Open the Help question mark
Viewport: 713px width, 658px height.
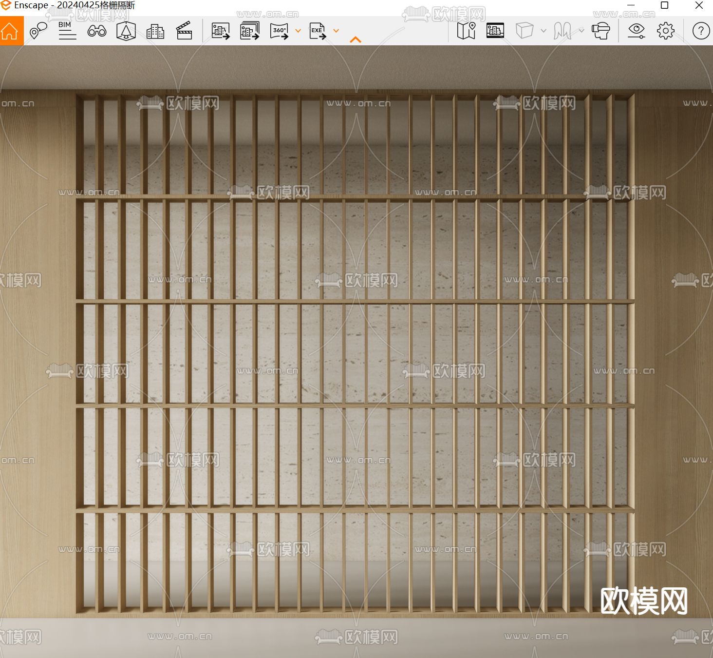701,31
